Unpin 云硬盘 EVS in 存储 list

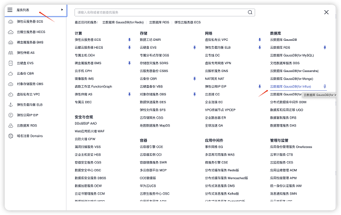[x=194, y=47]
